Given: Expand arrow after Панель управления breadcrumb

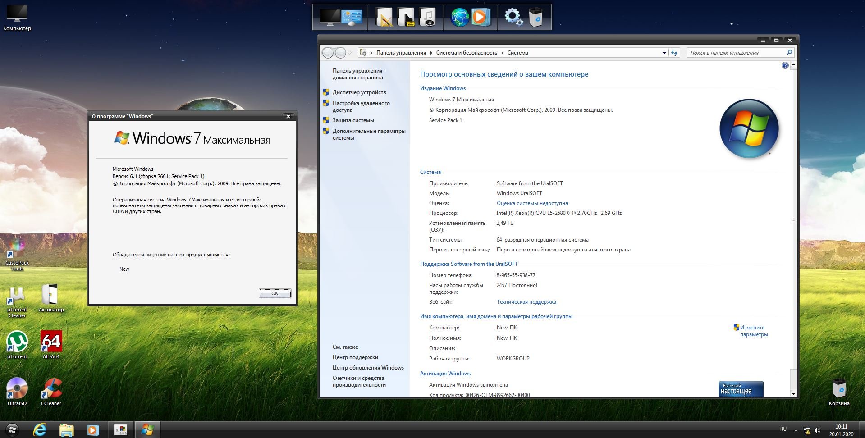Looking at the screenshot, I should 431,53.
